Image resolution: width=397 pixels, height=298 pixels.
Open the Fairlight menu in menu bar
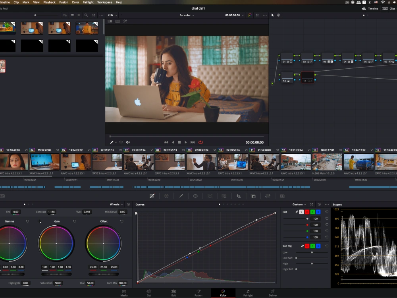tap(88, 2)
